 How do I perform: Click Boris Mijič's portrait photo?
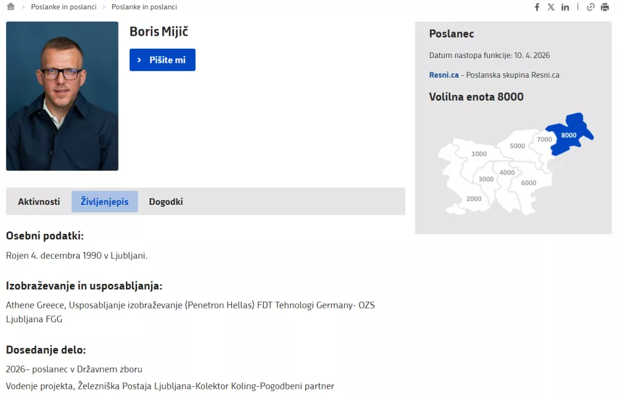[x=62, y=96]
